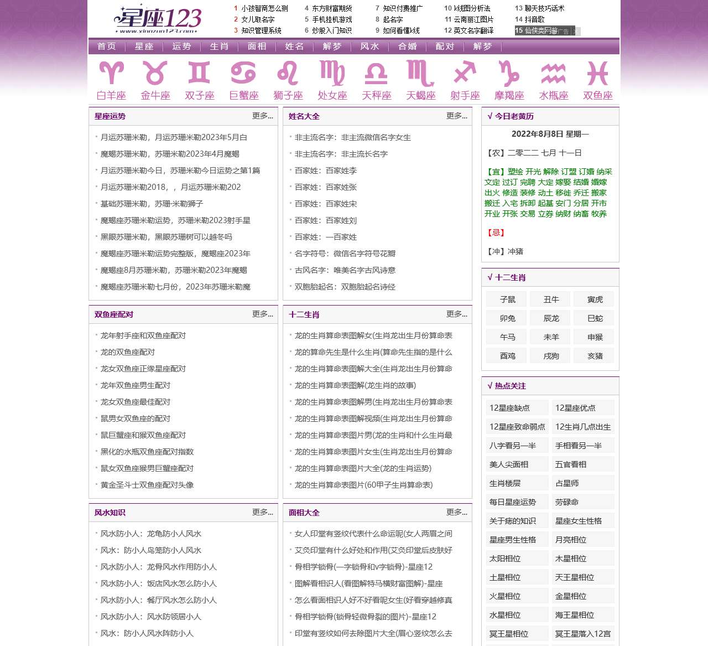Open 12星座缺点 in 热点关注

tap(517, 407)
